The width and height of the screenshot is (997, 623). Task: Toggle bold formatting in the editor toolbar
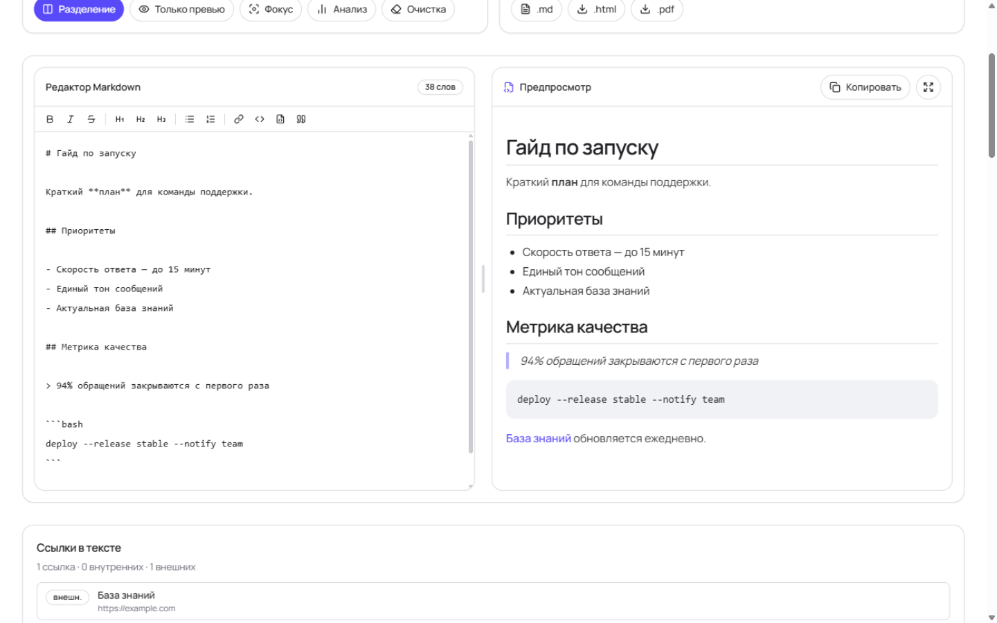pos(50,119)
